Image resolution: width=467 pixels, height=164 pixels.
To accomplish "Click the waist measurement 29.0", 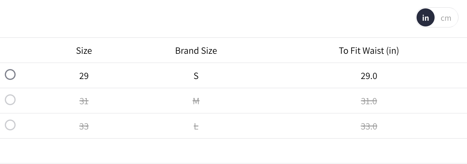I will coord(369,76).
